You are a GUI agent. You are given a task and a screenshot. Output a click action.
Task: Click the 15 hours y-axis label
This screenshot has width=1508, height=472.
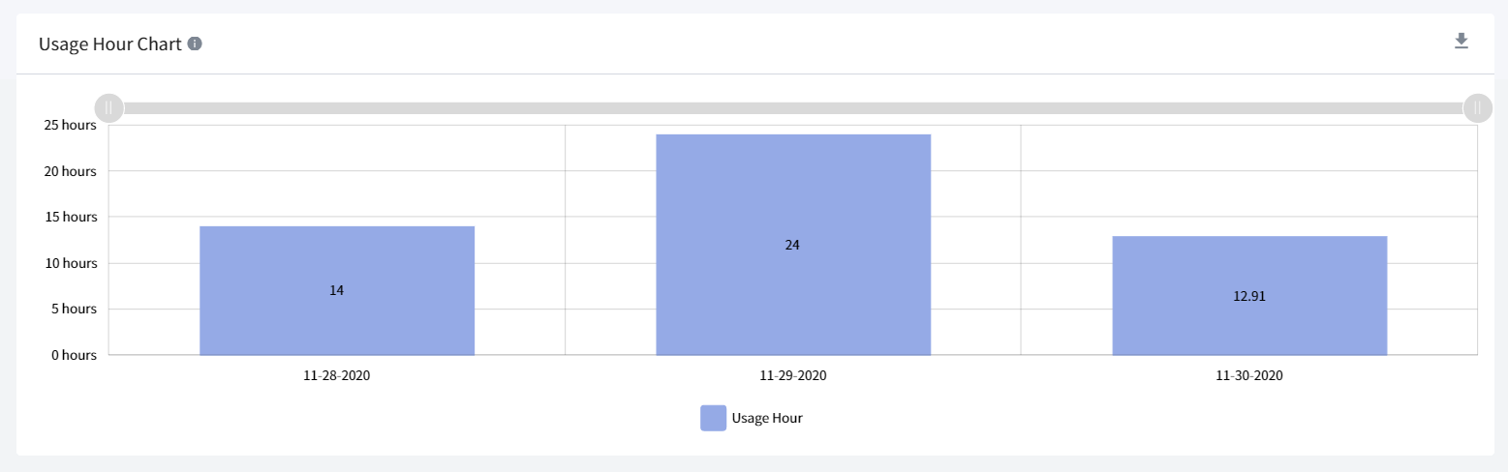[x=71, y=217]
